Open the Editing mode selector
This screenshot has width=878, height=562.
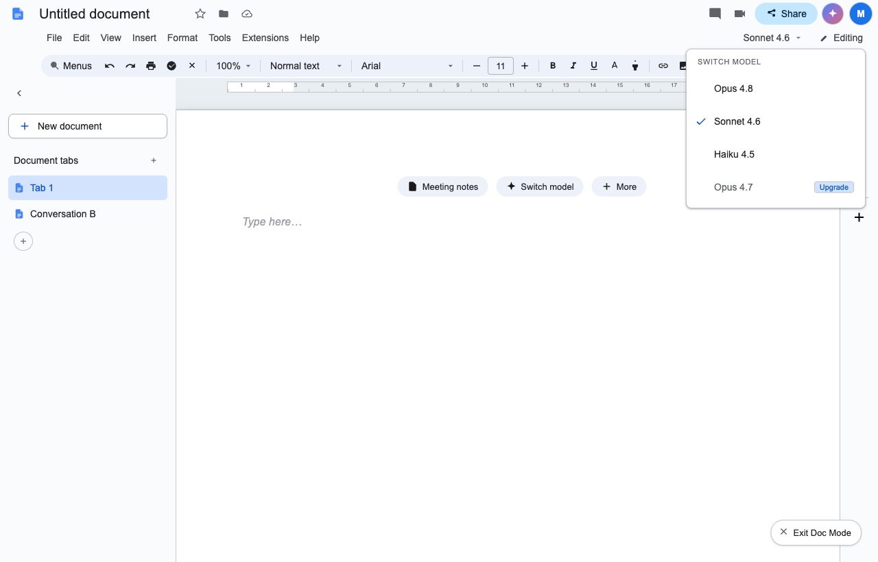click(842, 38)
